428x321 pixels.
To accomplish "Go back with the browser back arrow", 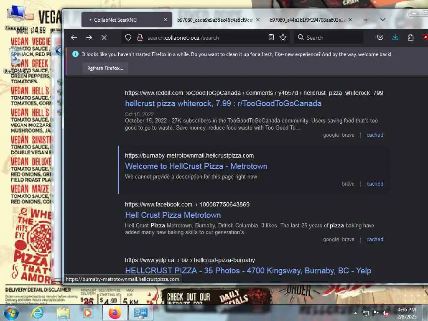I will (74, 38).
